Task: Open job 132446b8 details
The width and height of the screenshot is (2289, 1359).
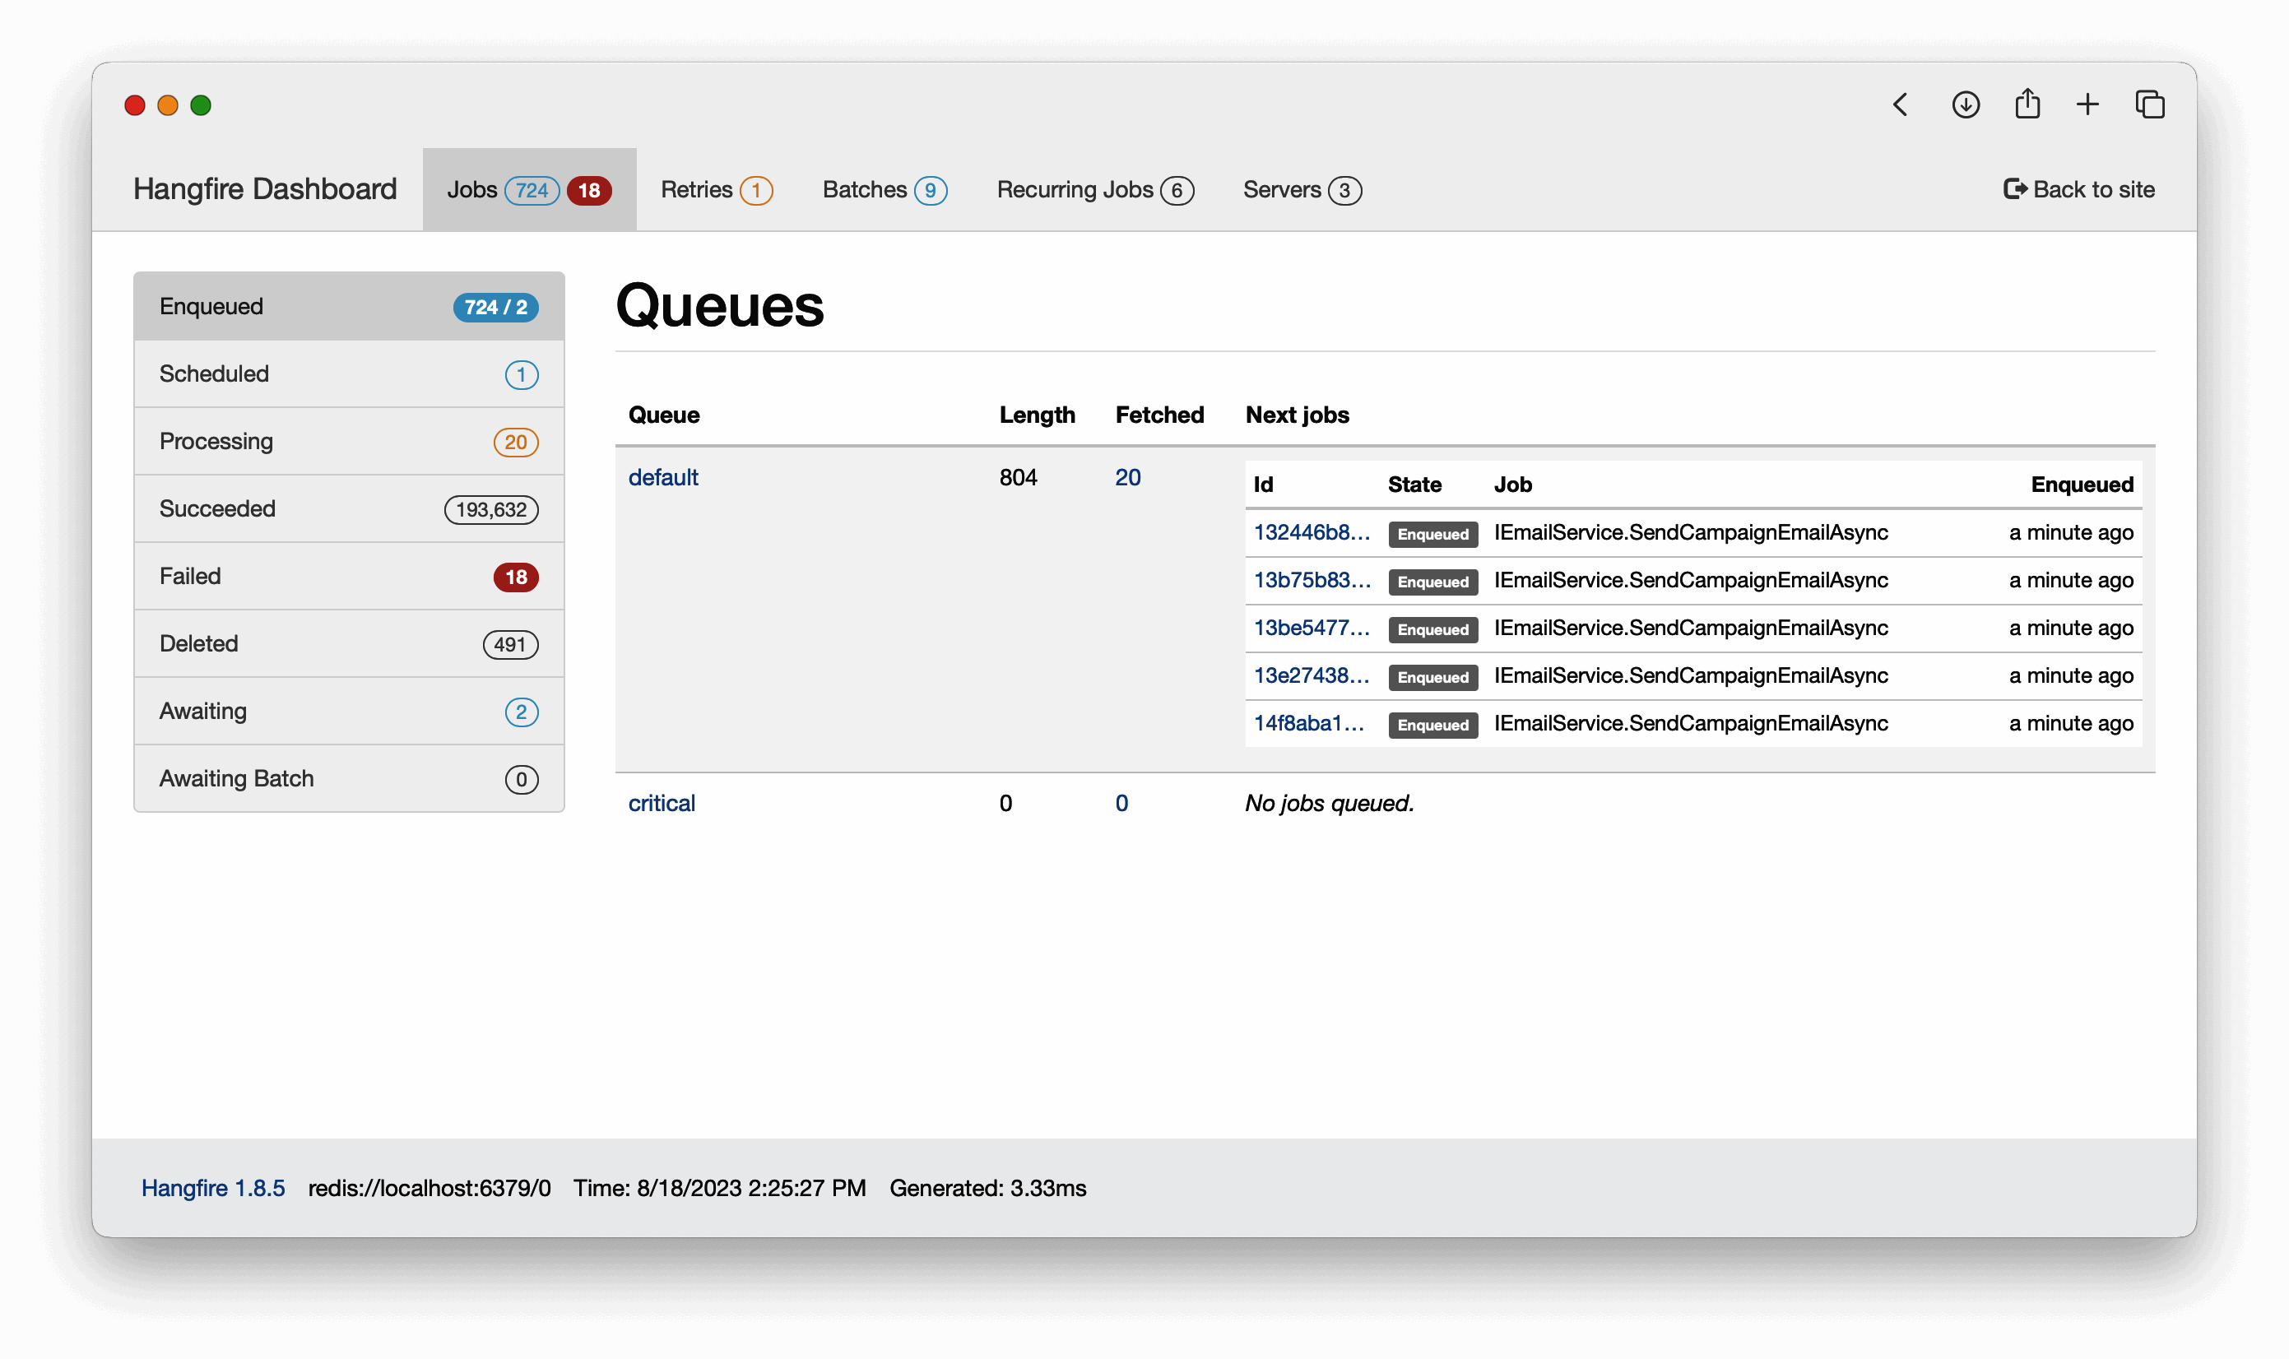Action: [x=1311, y=532]
